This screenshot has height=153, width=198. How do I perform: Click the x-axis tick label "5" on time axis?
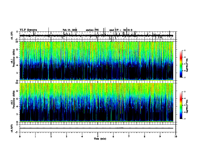coord(98,136)
